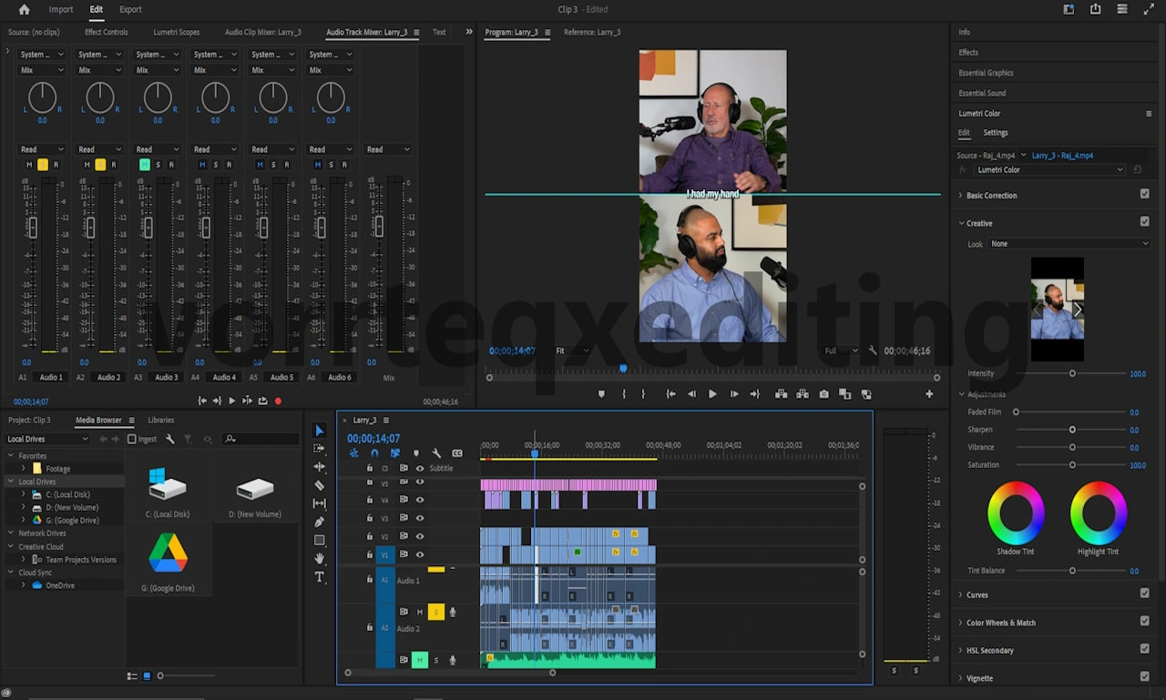Open the Settings tab in Lumetri Color

(995, 133)
